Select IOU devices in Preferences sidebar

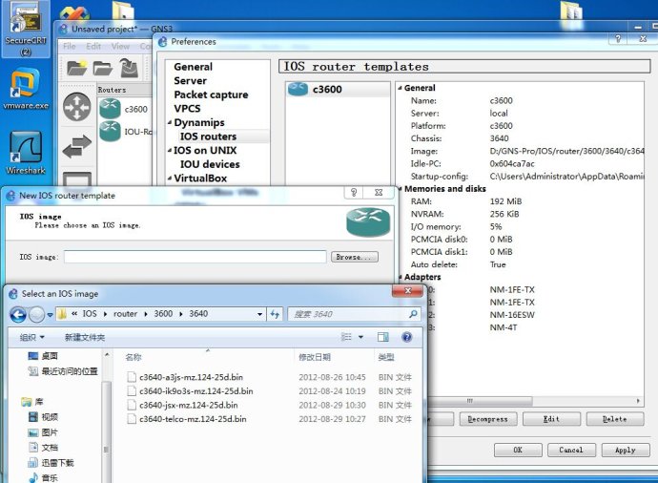[210, 164]
